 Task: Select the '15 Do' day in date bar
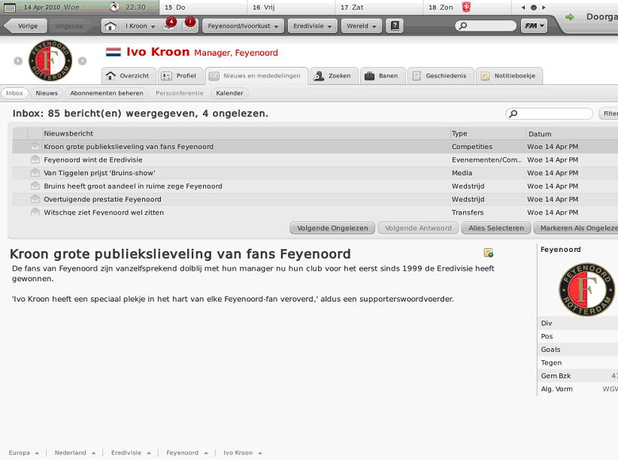[x=204, y=7]
